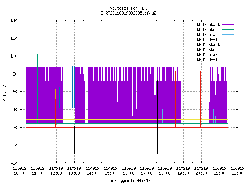245x184 pixels.
Task: Click the Y-axis tick value -20
Action: pyautogui.click(x=14, y=163)
